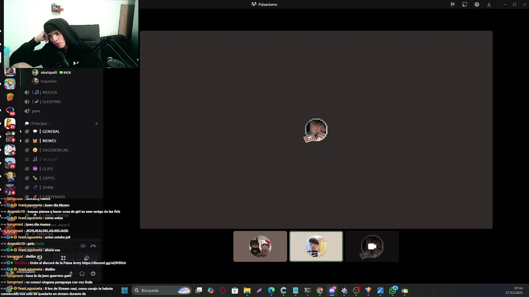This screenshot has width=529, height=297.
Task: Open the flag icon in the title bar
Action: click(453, 5)
